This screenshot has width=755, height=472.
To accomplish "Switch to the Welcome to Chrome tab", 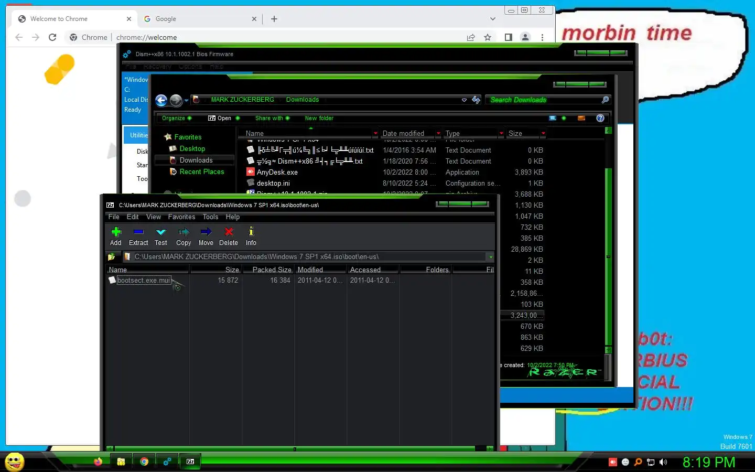I will point(74,19).
